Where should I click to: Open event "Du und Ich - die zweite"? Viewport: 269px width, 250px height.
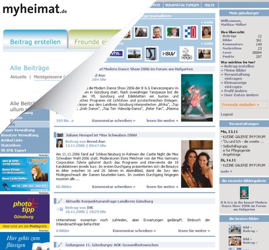(243, 142)
